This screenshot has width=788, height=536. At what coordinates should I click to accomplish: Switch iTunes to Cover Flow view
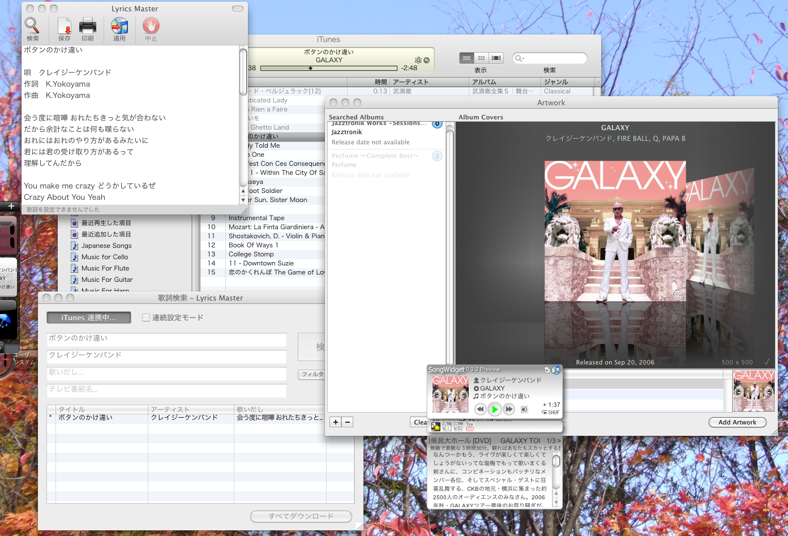point(496,58)
